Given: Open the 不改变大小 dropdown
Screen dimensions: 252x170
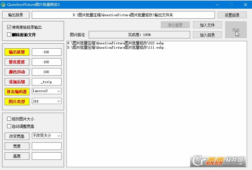Looking at the screenshot, I should click(47, 136).
